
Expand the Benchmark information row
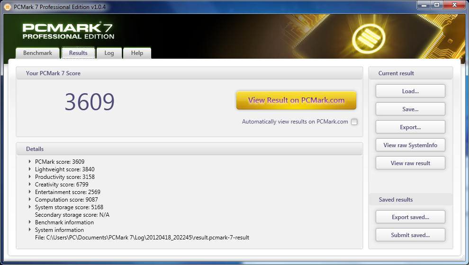tap(30, 222)
